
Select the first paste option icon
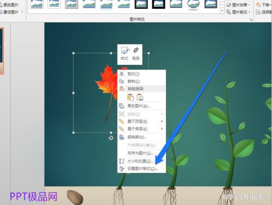coord(131,97)
